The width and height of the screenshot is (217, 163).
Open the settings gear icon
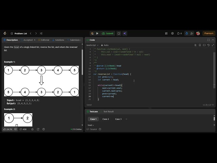172,33
